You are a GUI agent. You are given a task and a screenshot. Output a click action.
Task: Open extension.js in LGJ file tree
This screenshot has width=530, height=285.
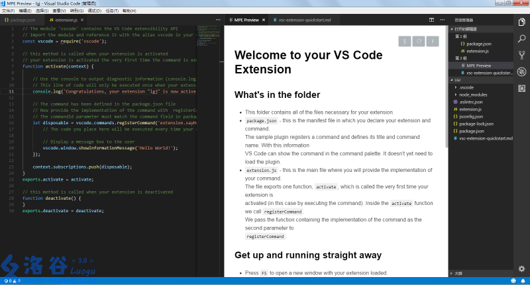(x=481, y=109)
